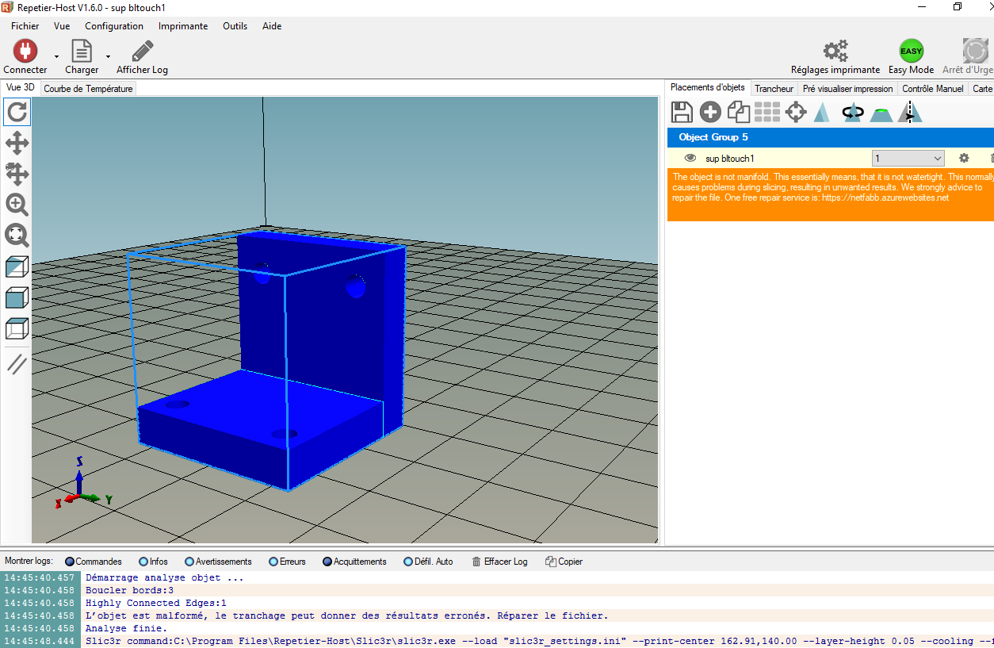Open settings gear for sup bltouch1
Screen dimensions: 994x648
click(x=964, y=159)
